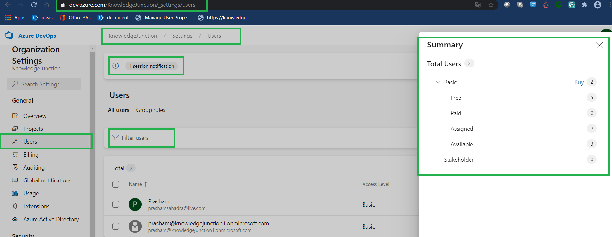
Task: Open the document bookmark
Action: (x=113, y=18)
